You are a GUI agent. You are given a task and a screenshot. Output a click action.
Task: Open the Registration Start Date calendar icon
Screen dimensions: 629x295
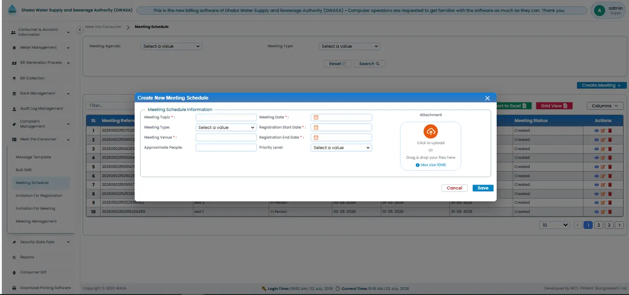click(316, 128)
